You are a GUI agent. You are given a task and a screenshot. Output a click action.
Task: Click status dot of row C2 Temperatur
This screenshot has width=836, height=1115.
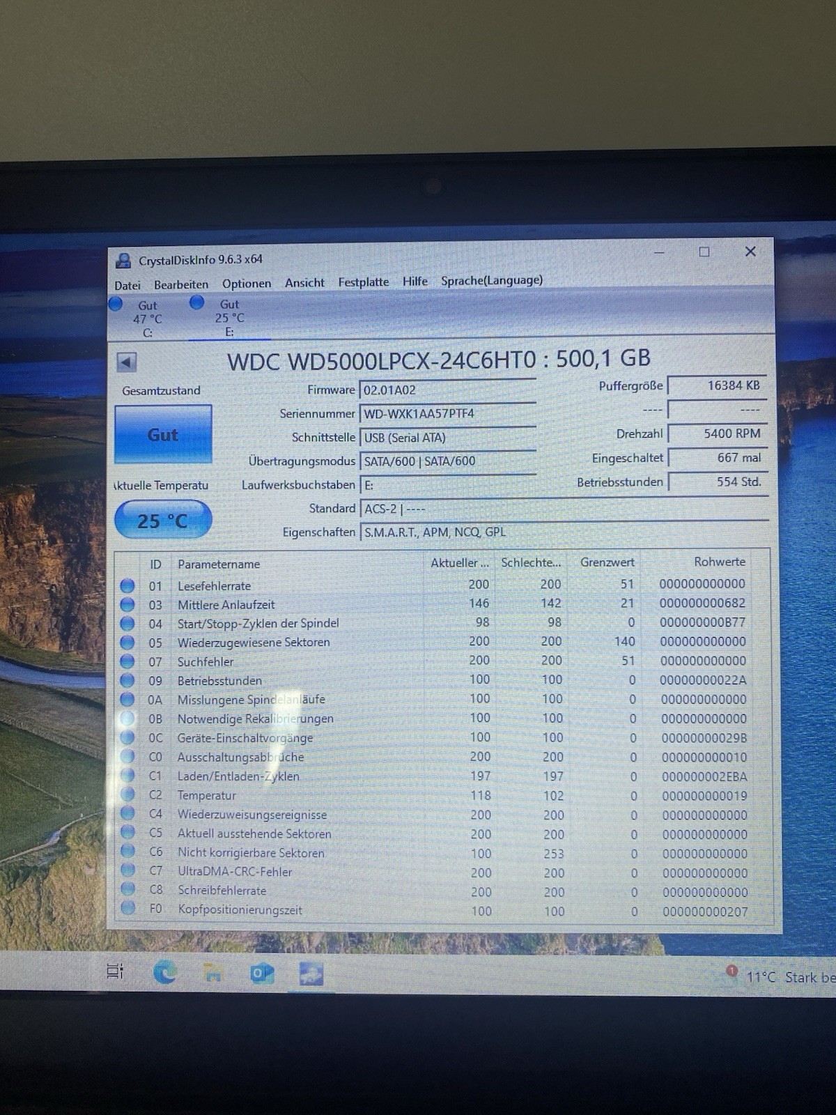click(x=127, y=794)
